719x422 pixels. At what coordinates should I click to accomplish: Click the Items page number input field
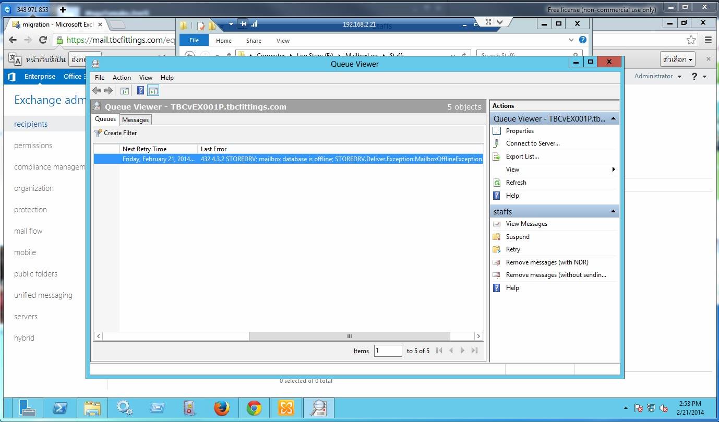pos(388,351)
